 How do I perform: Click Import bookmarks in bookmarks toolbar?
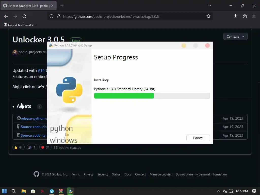point(19,25)
